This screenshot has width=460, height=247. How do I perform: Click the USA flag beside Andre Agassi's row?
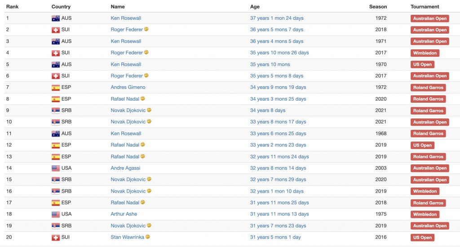55,168
